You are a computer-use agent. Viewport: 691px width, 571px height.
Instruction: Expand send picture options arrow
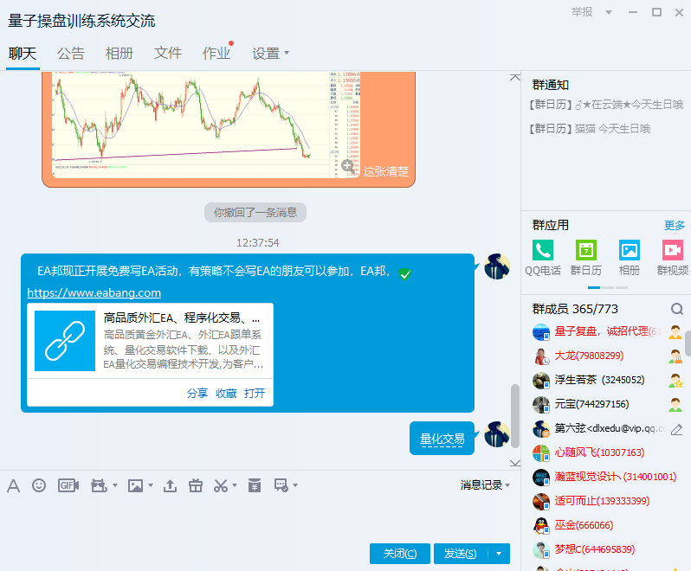(151, 485)
